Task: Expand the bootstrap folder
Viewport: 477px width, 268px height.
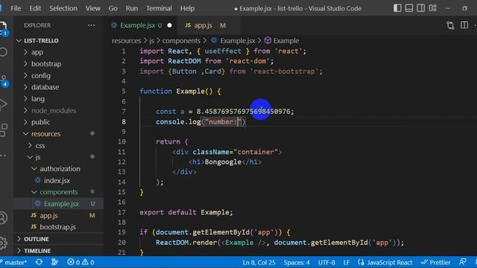Action: point(46,64)
